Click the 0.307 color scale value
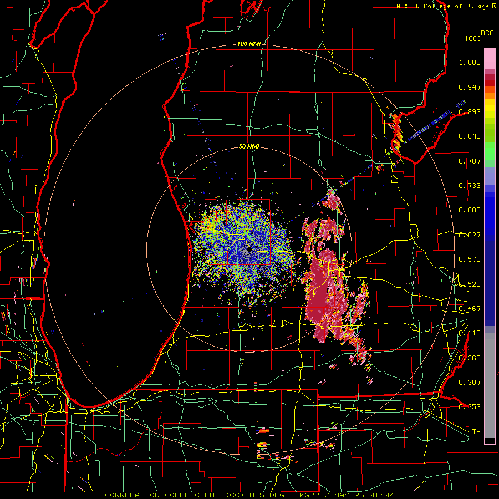 click(x=470, y=382)
